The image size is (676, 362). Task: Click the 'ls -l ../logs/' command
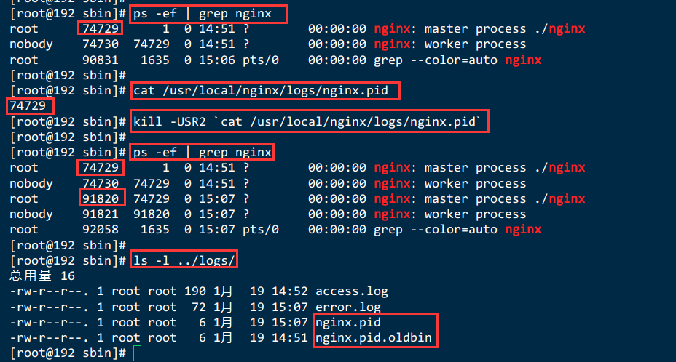tap(184, 261)
